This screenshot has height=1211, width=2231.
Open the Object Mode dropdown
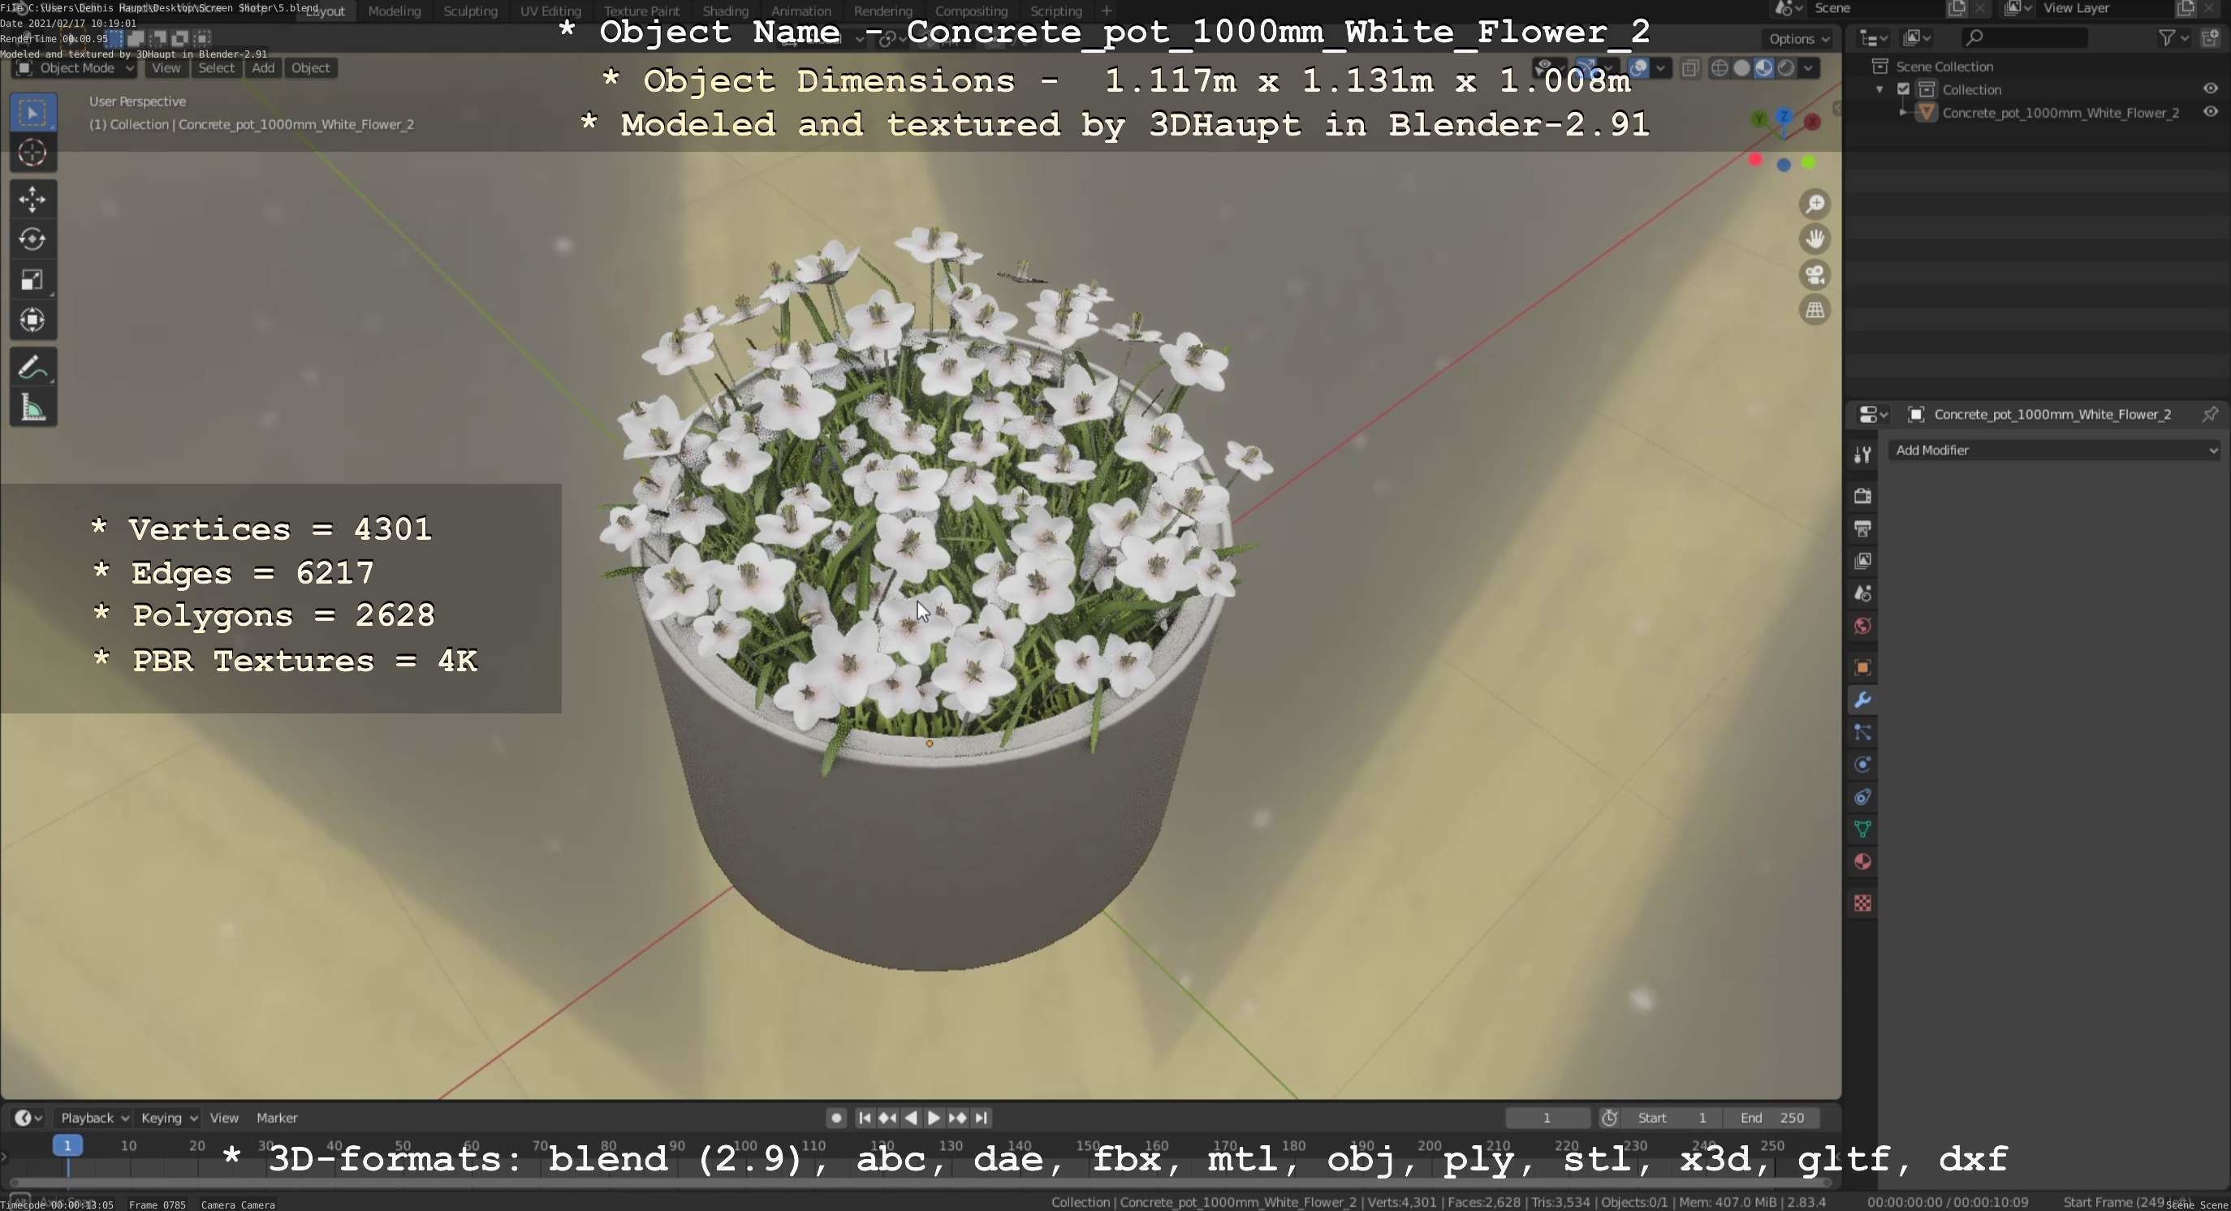click(75, 67)
